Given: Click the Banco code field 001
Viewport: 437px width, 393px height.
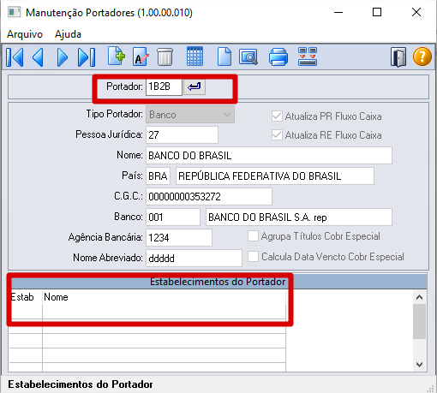Looking at the screenshot, I should coord(173,217).
